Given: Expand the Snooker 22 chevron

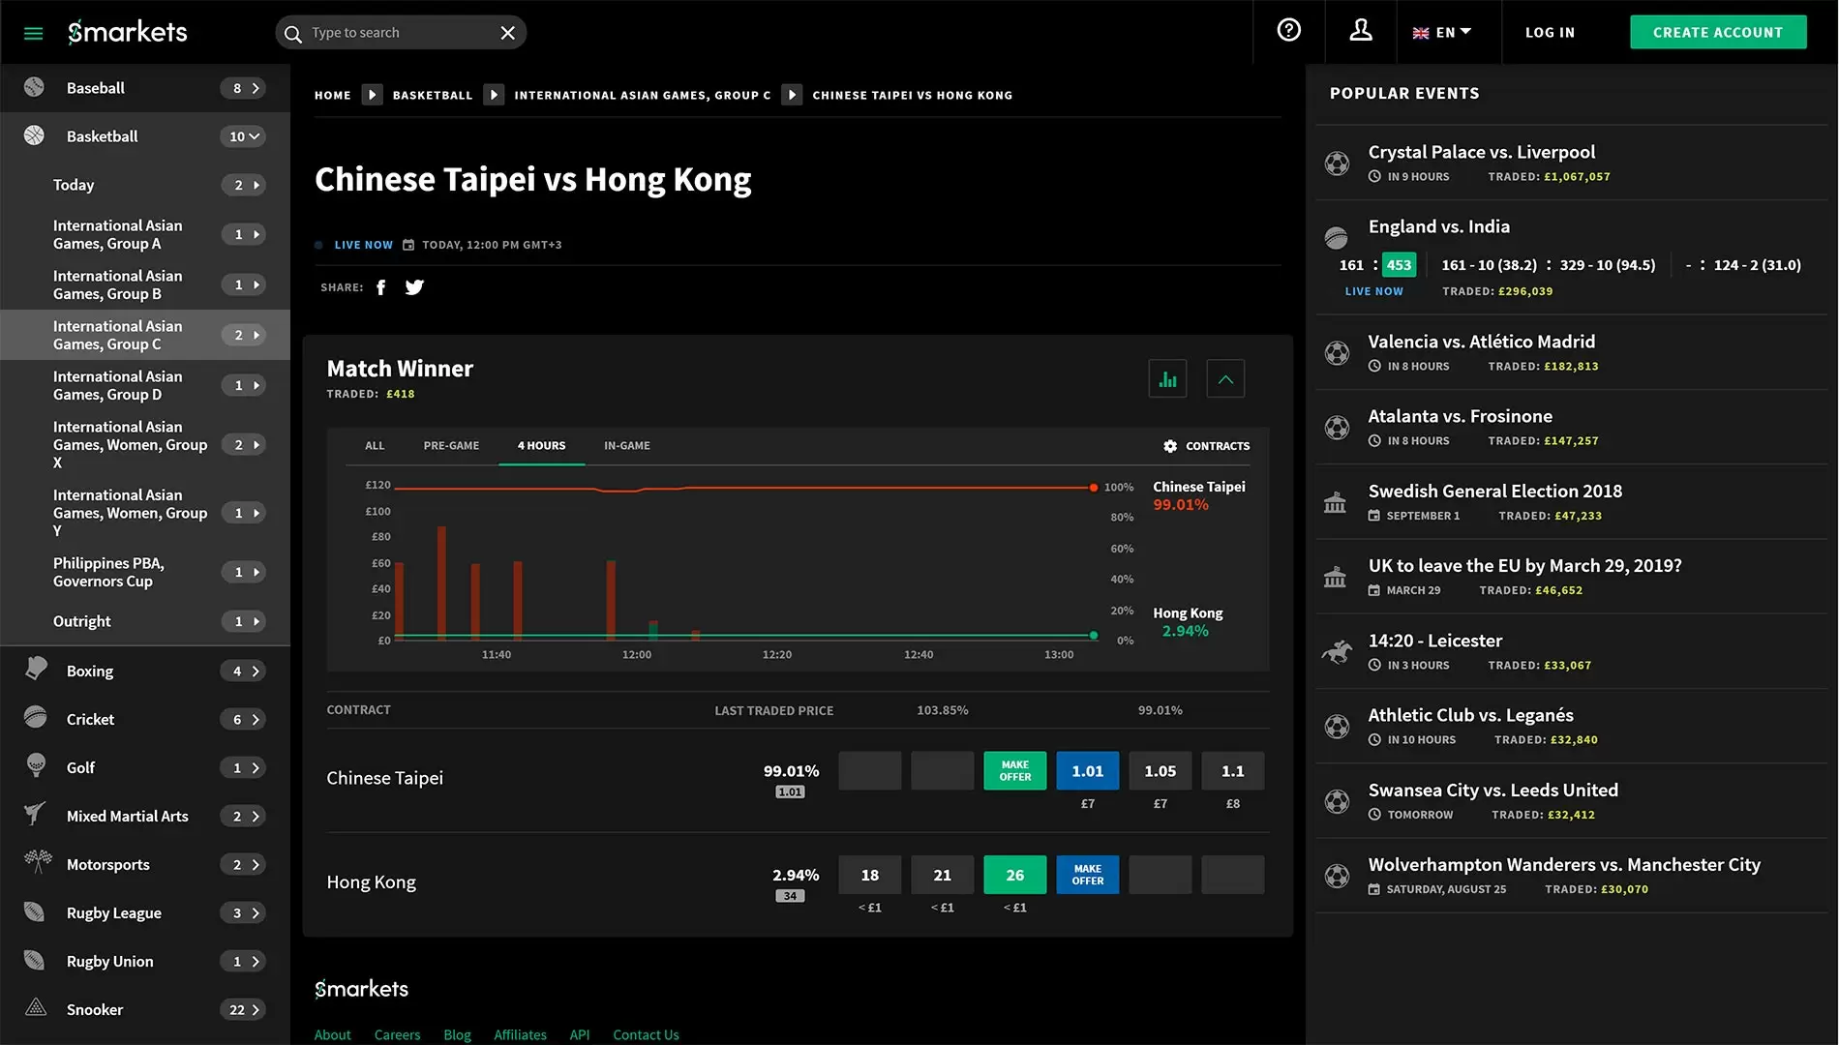Looking at the screenshot, I should (243, 1009).
